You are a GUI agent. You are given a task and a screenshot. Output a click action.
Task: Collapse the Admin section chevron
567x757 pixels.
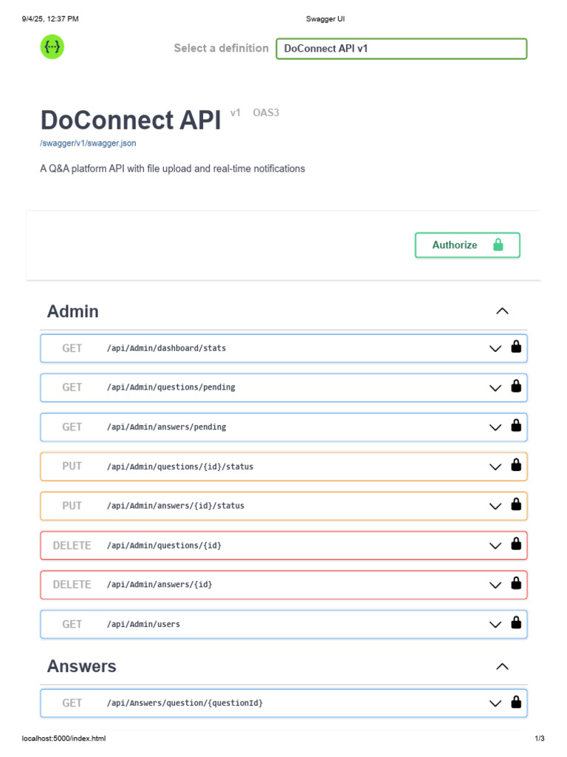(502, 311)
